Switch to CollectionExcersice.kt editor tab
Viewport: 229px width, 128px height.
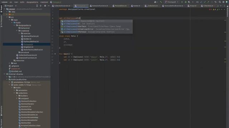[62, 6]
